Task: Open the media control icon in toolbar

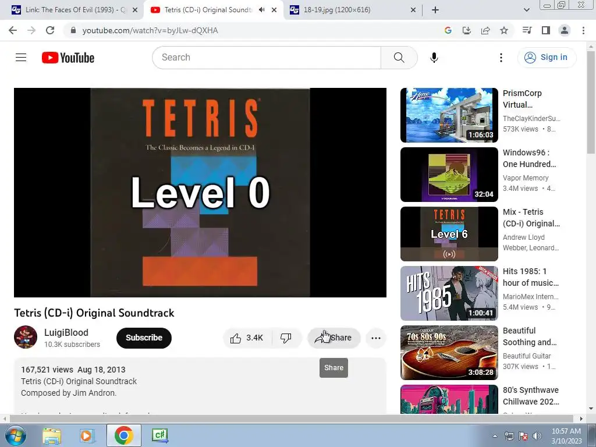Action: pyautogui.click(x=527, y=30)
